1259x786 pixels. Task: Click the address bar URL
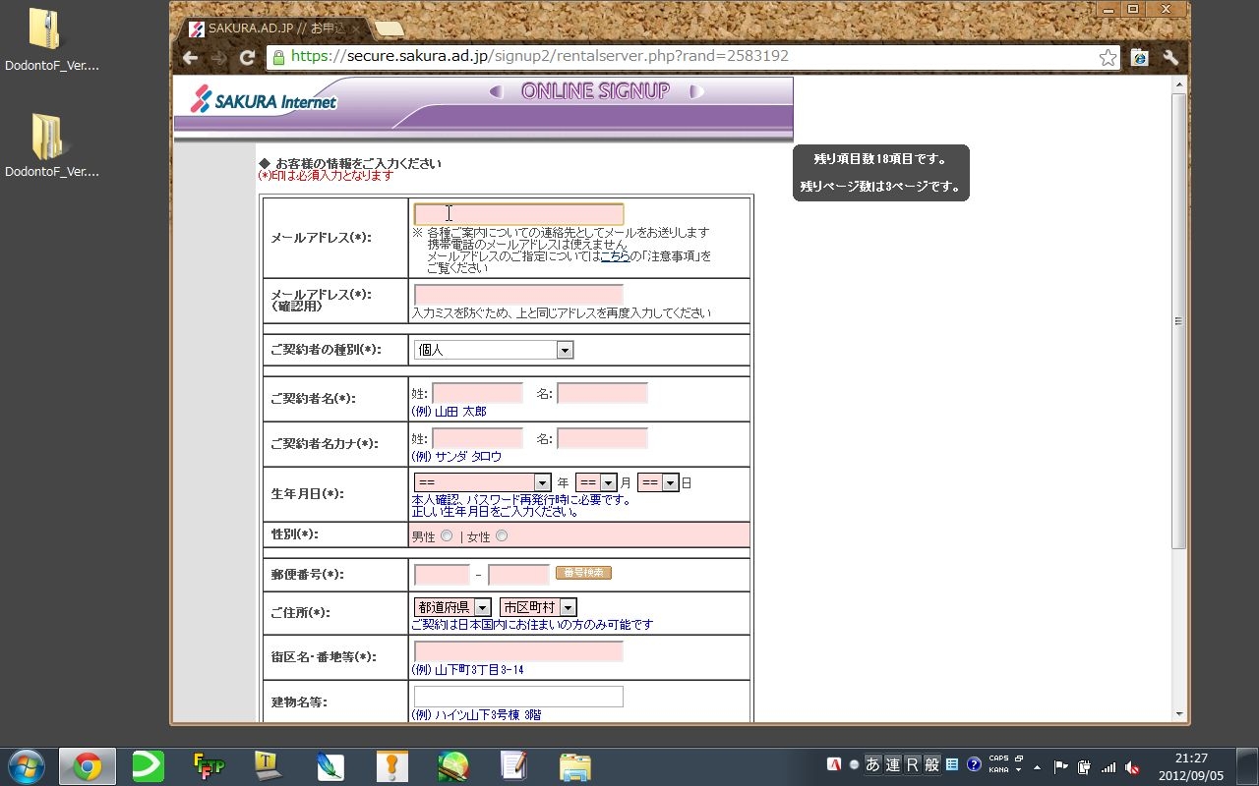click(540, 56)
